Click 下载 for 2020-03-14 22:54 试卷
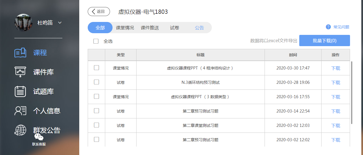The width and height of the screenshot is (363, 155). [336, 111]
